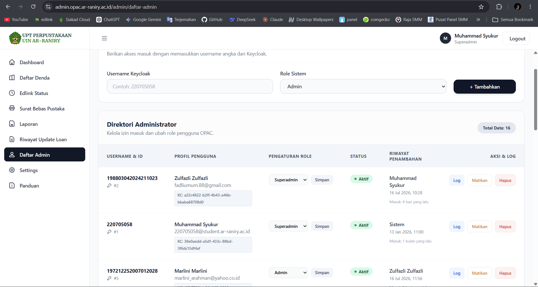Open Laporan in sidebar
538x287 pixels.
[45, 124]
